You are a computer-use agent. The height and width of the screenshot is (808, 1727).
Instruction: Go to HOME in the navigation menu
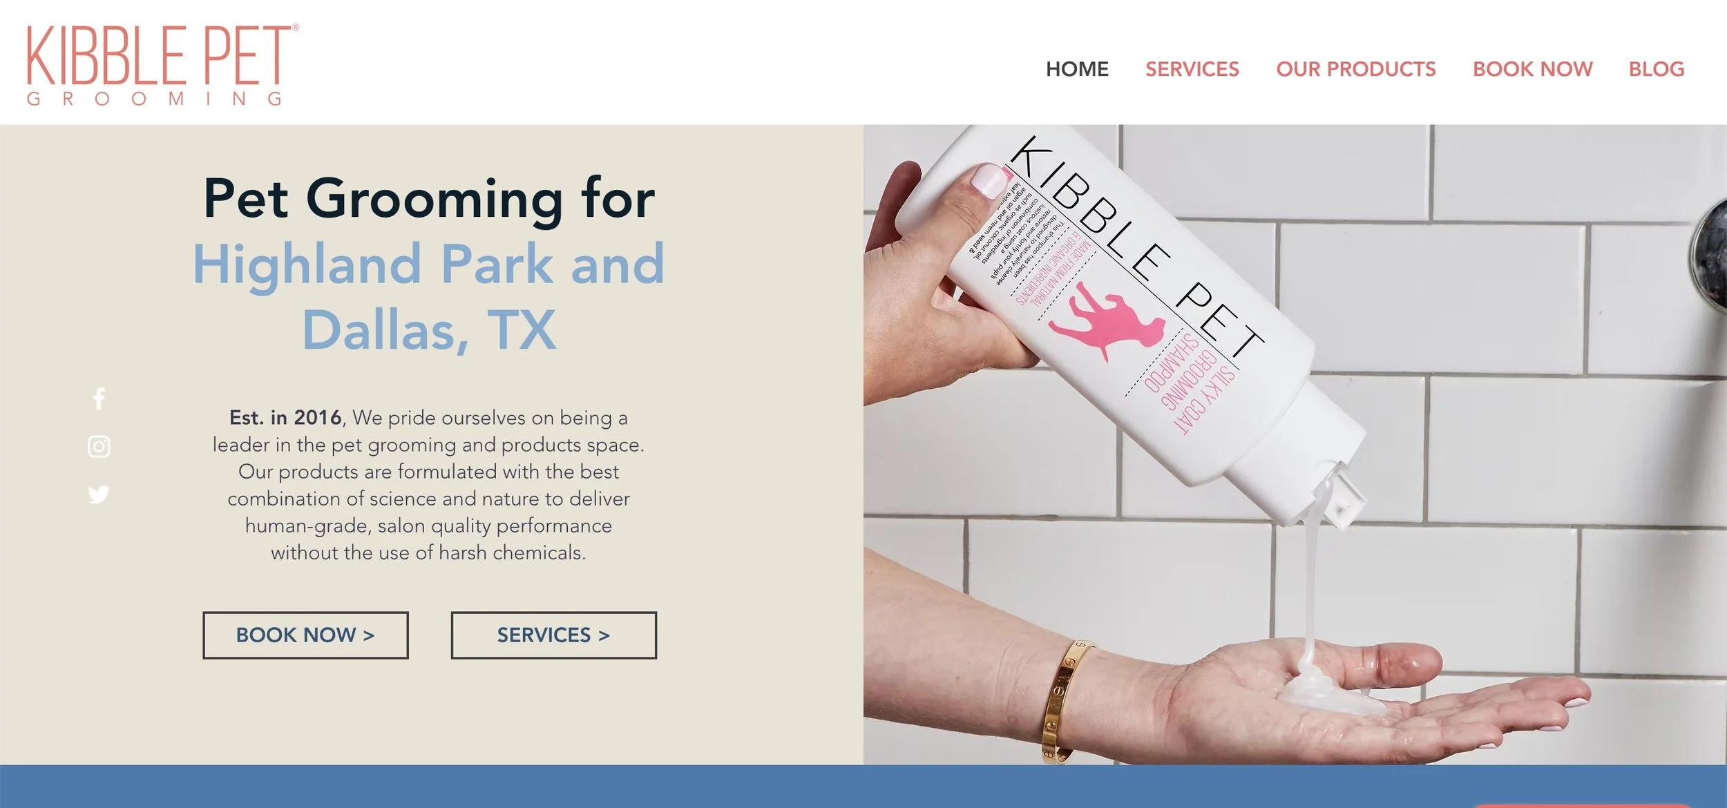coord(1077,69)
